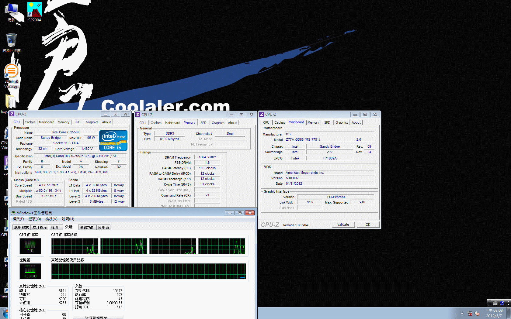Click the Validate button in CPU-Z

[343, 225]
